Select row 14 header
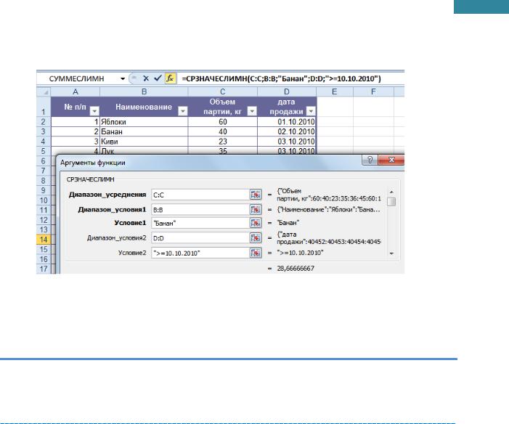Viewport: 509px width, 424px height. 44,240
